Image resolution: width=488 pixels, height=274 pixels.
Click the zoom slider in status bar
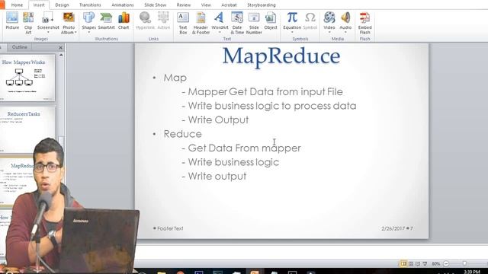click(x=464, y=264)
